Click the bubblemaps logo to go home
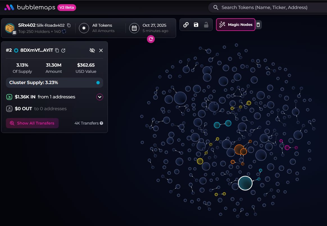Viewport: 327px width, 226px height. 29,8
